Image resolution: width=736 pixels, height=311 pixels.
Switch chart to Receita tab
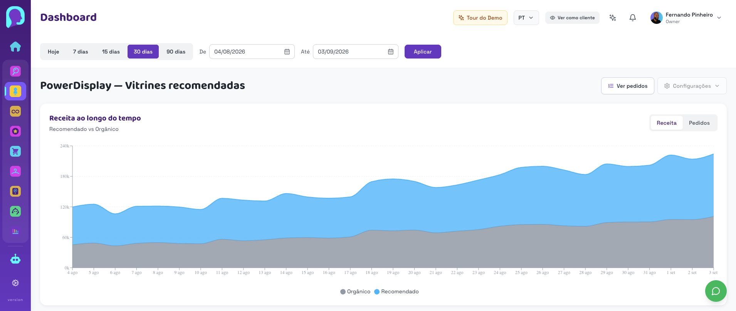(667, 123)
